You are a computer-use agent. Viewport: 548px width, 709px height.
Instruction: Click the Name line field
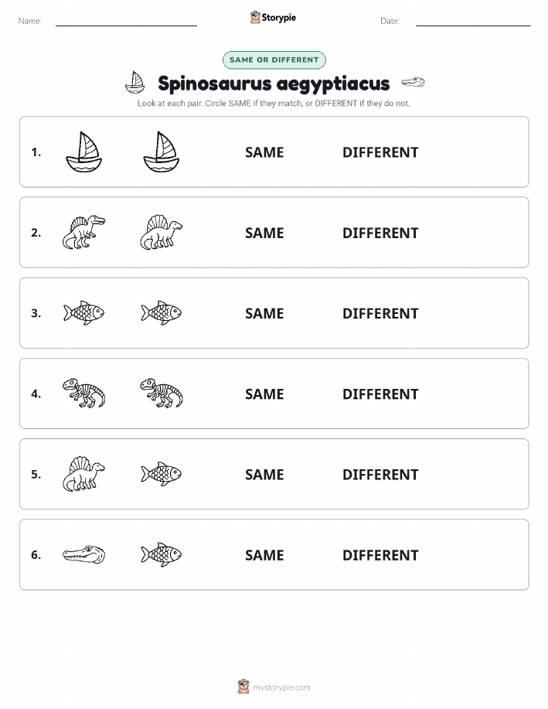click(126, 21)
